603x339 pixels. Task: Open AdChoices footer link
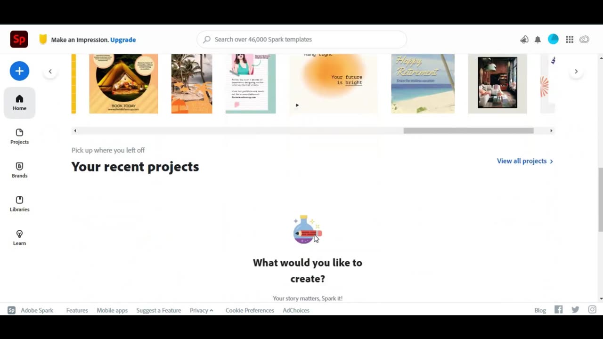[x=296, y=310]
